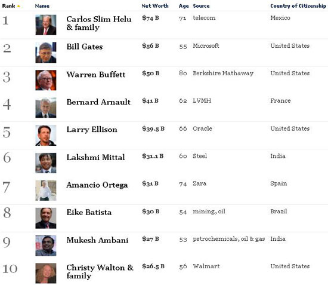Viewport: 328px width, 285px height.
Task: Open Bill Gates profile name link
Action: click(x=85, y=47)
